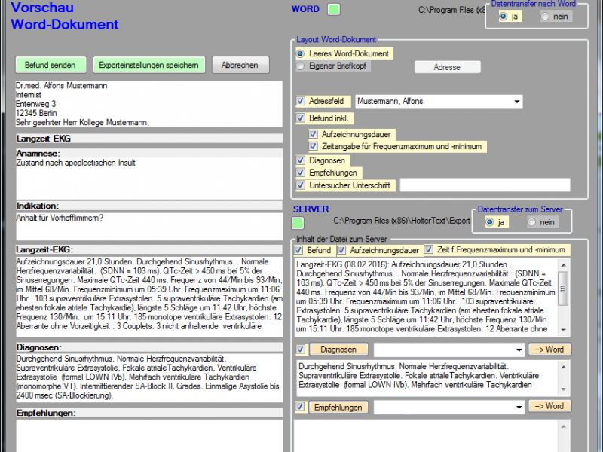603x452 pixels.
Task: Click '--> Word' button in Empfehlungen row
Action: [x=549, y=406]
